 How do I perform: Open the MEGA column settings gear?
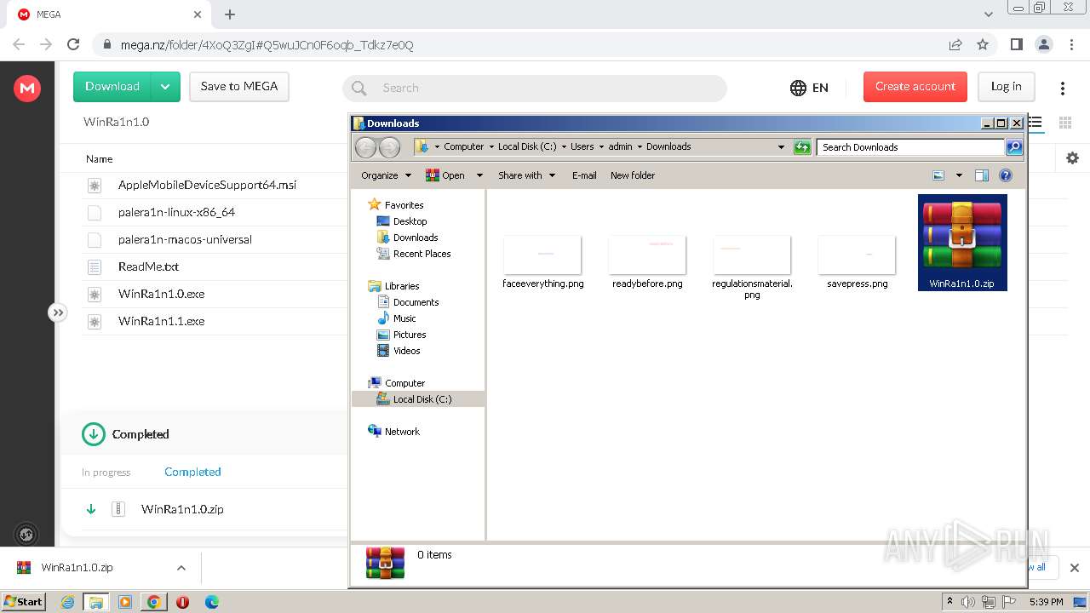[x=1072, y=158]
